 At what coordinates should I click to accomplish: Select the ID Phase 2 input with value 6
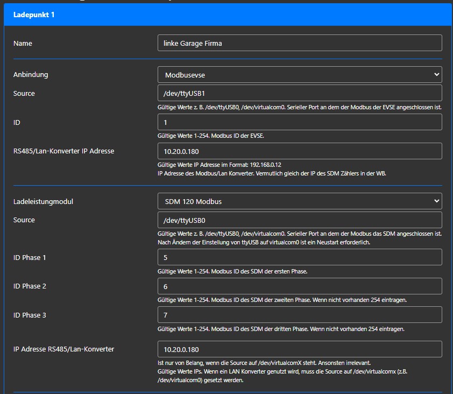coord(300,286)
